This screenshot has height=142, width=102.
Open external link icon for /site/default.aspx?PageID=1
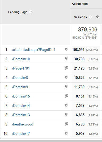point(66,49)
